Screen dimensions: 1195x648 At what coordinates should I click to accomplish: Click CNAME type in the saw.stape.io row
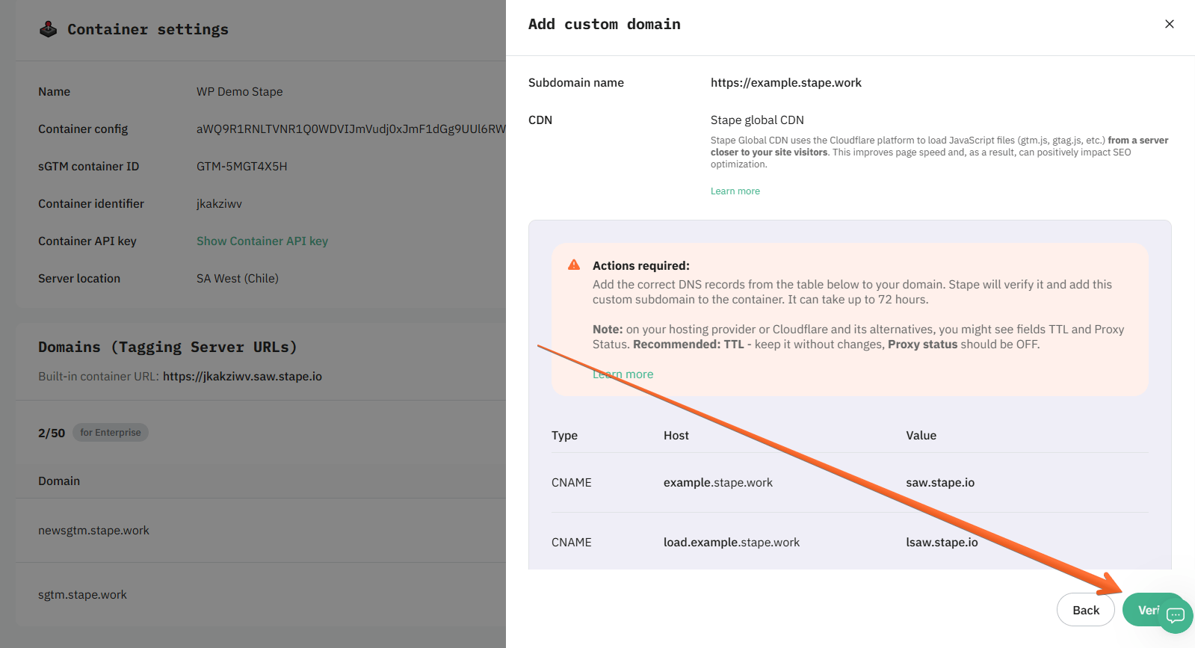572,483
